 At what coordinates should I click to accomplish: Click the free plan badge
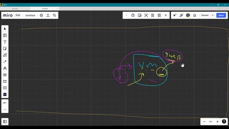[x=18, y=15]
